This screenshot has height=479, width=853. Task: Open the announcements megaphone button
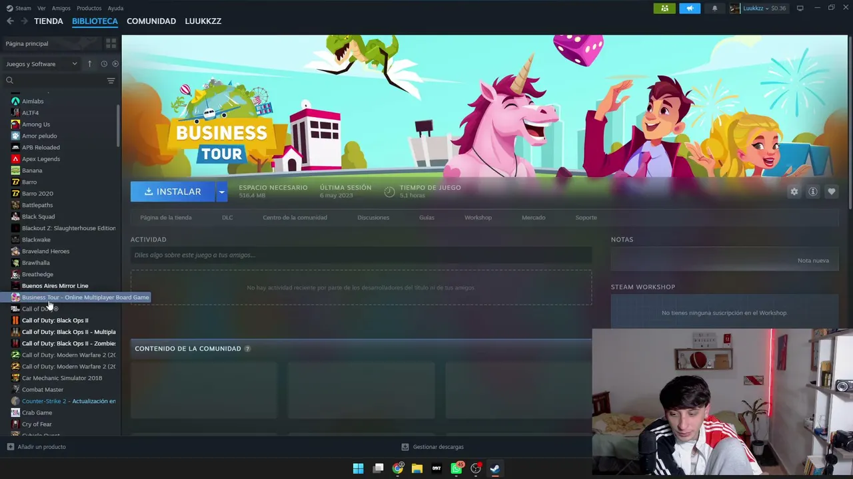690,8
